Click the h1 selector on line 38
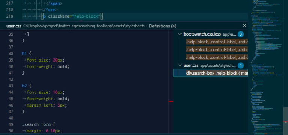288x135 pixels. click(24, 54)
